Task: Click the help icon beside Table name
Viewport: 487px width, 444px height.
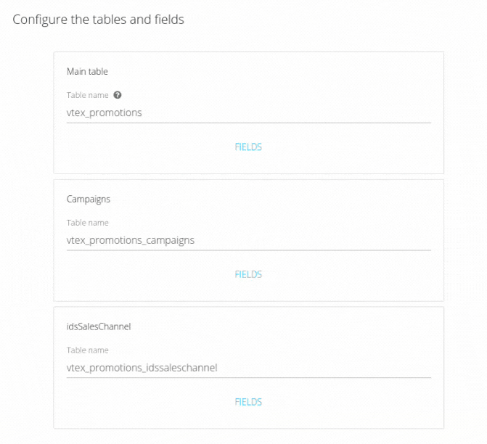Action: tap(118, 95)
